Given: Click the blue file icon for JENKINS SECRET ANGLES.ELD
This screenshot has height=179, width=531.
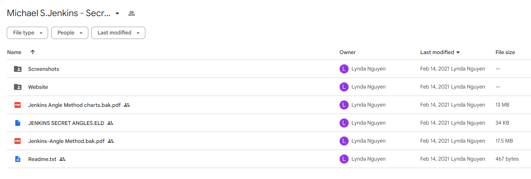Looking at the screenshot, I should click(x=18, y=123).
